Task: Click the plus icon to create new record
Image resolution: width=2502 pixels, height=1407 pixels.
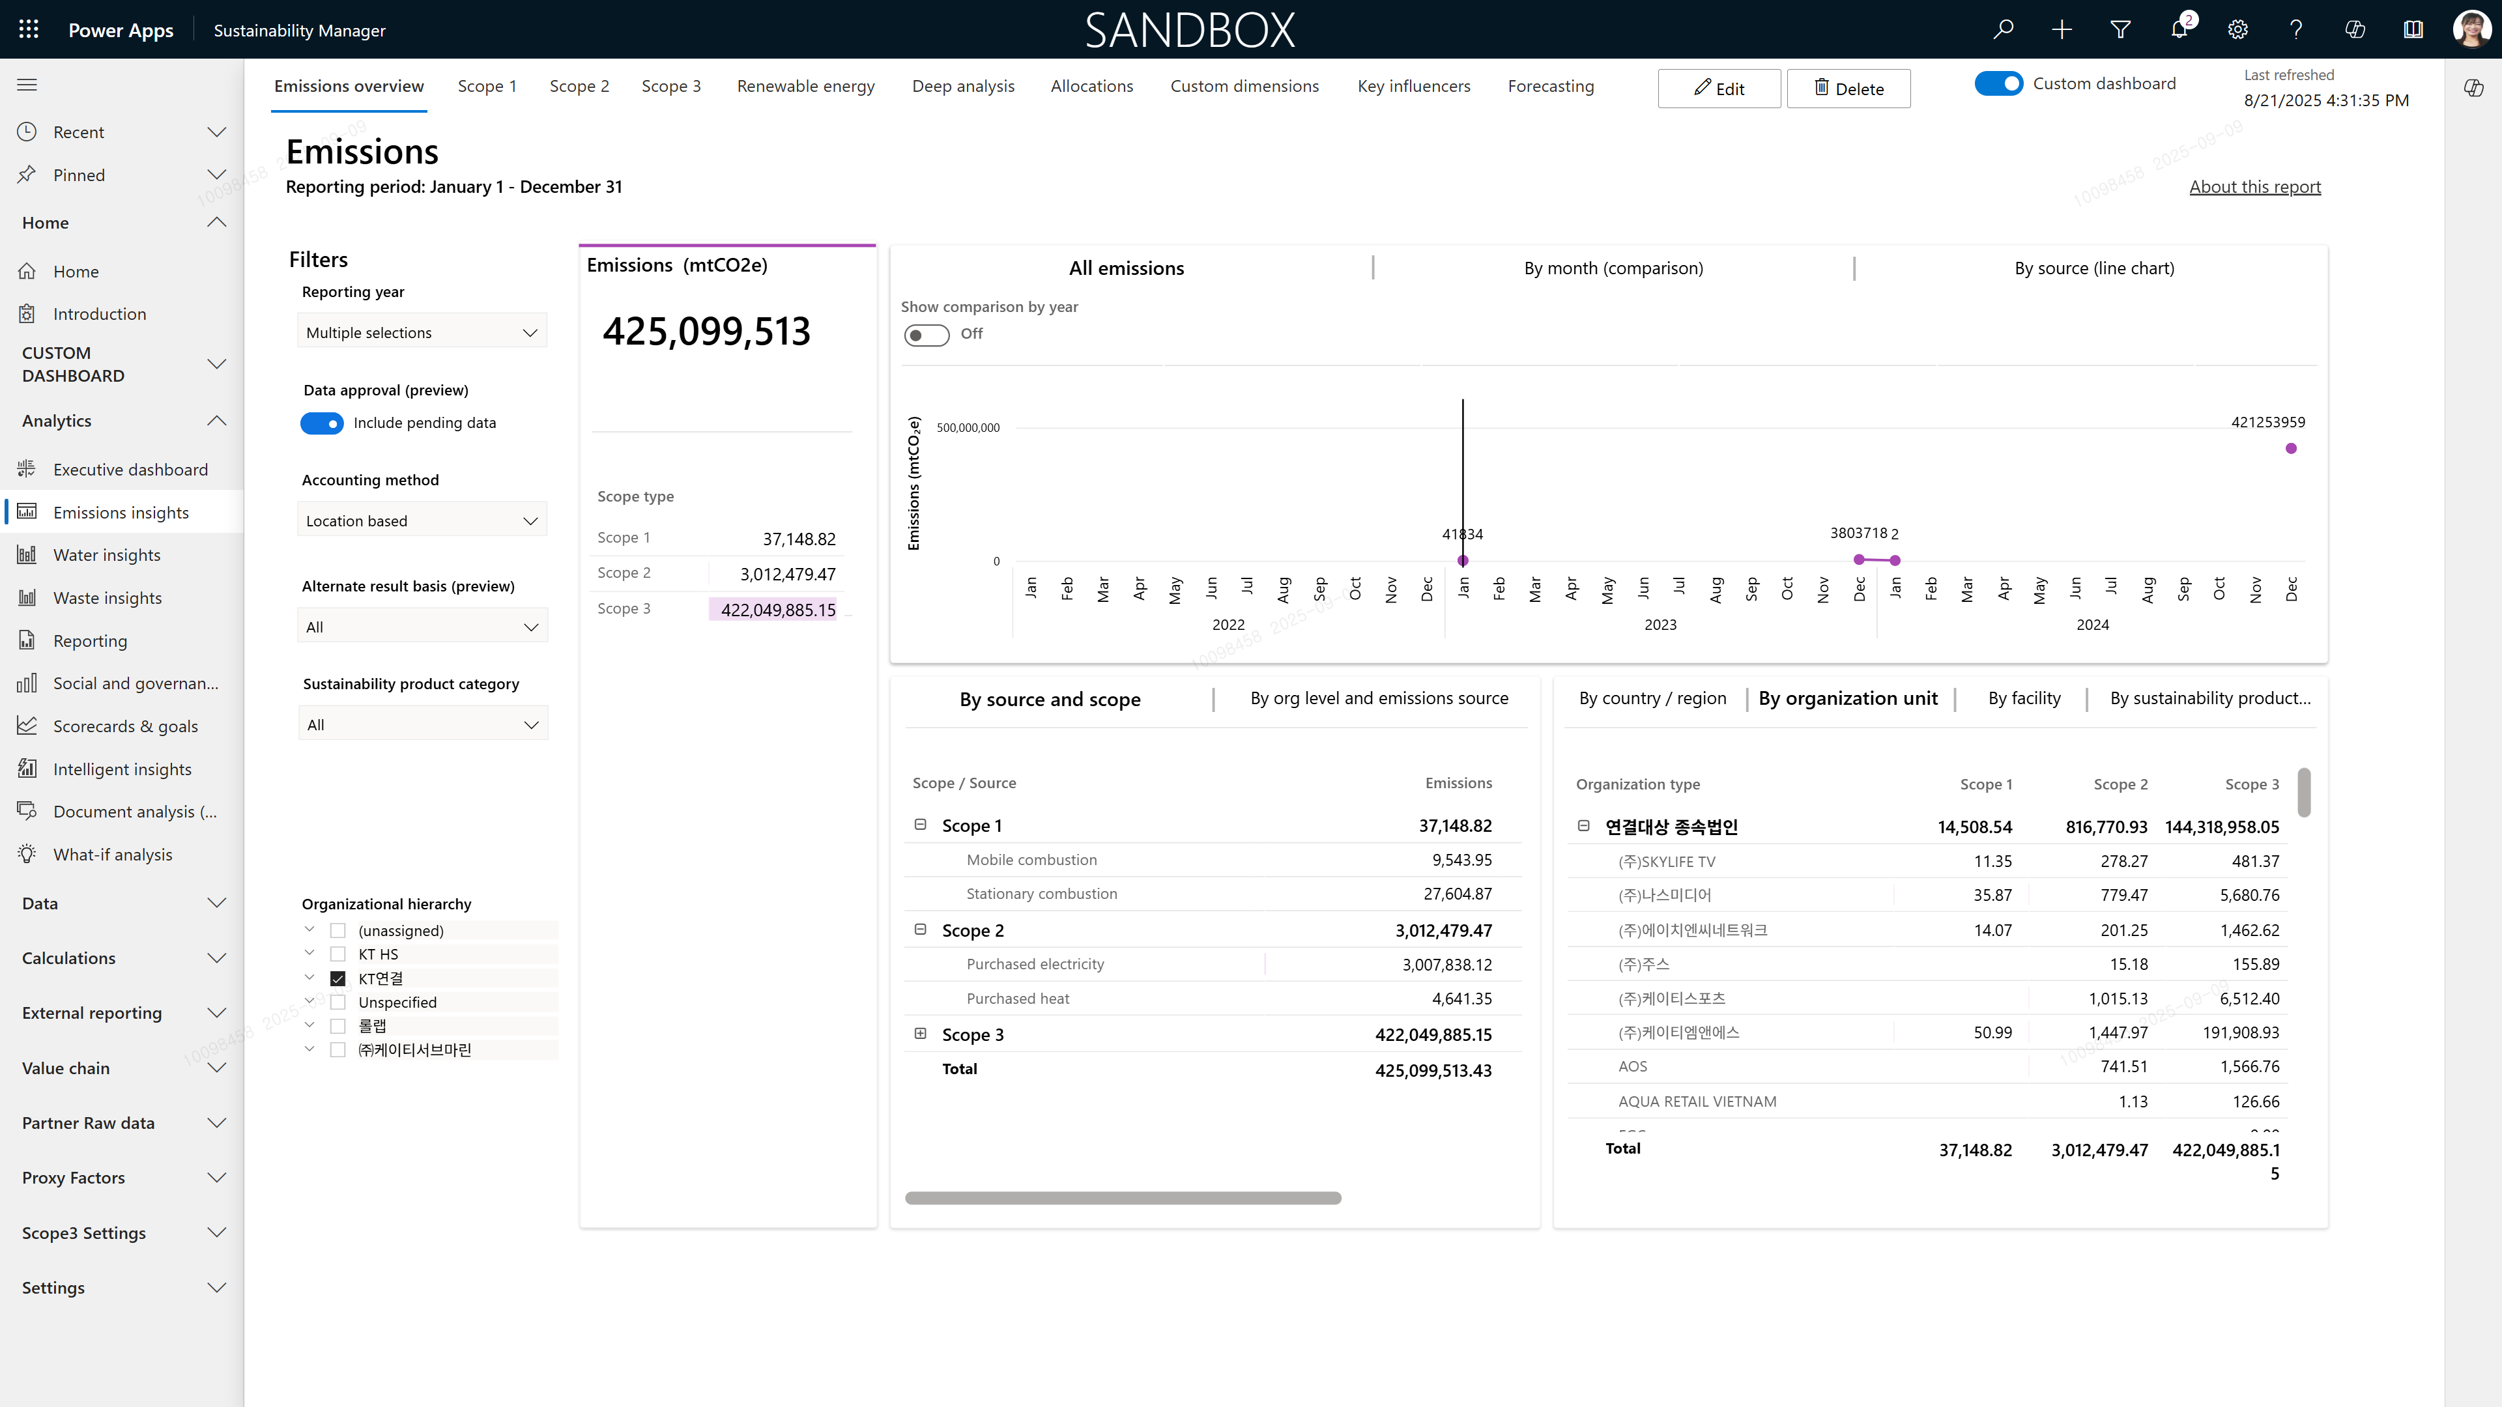Action: 2062,29
